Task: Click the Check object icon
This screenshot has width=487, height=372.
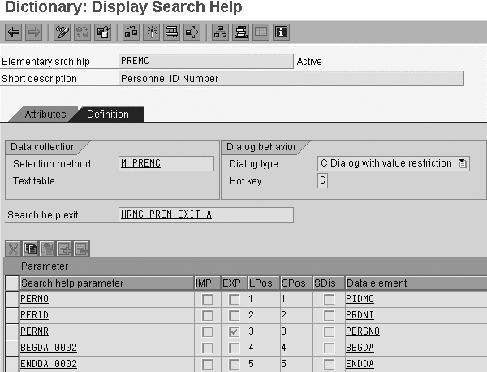Action: coord(131,32)
